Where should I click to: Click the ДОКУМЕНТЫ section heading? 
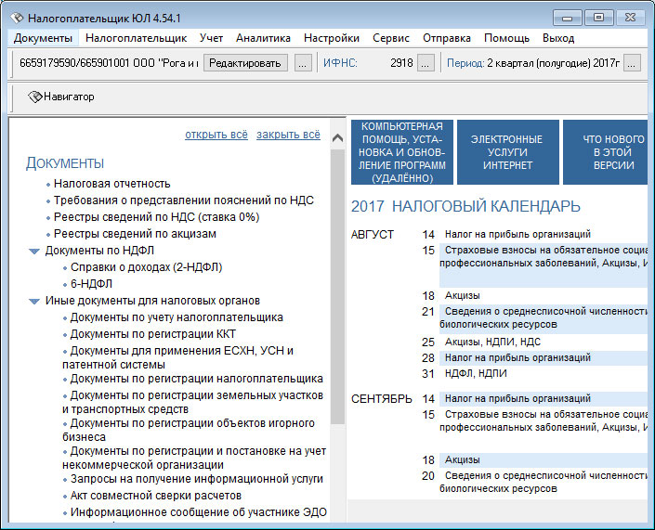coord(65,163)
